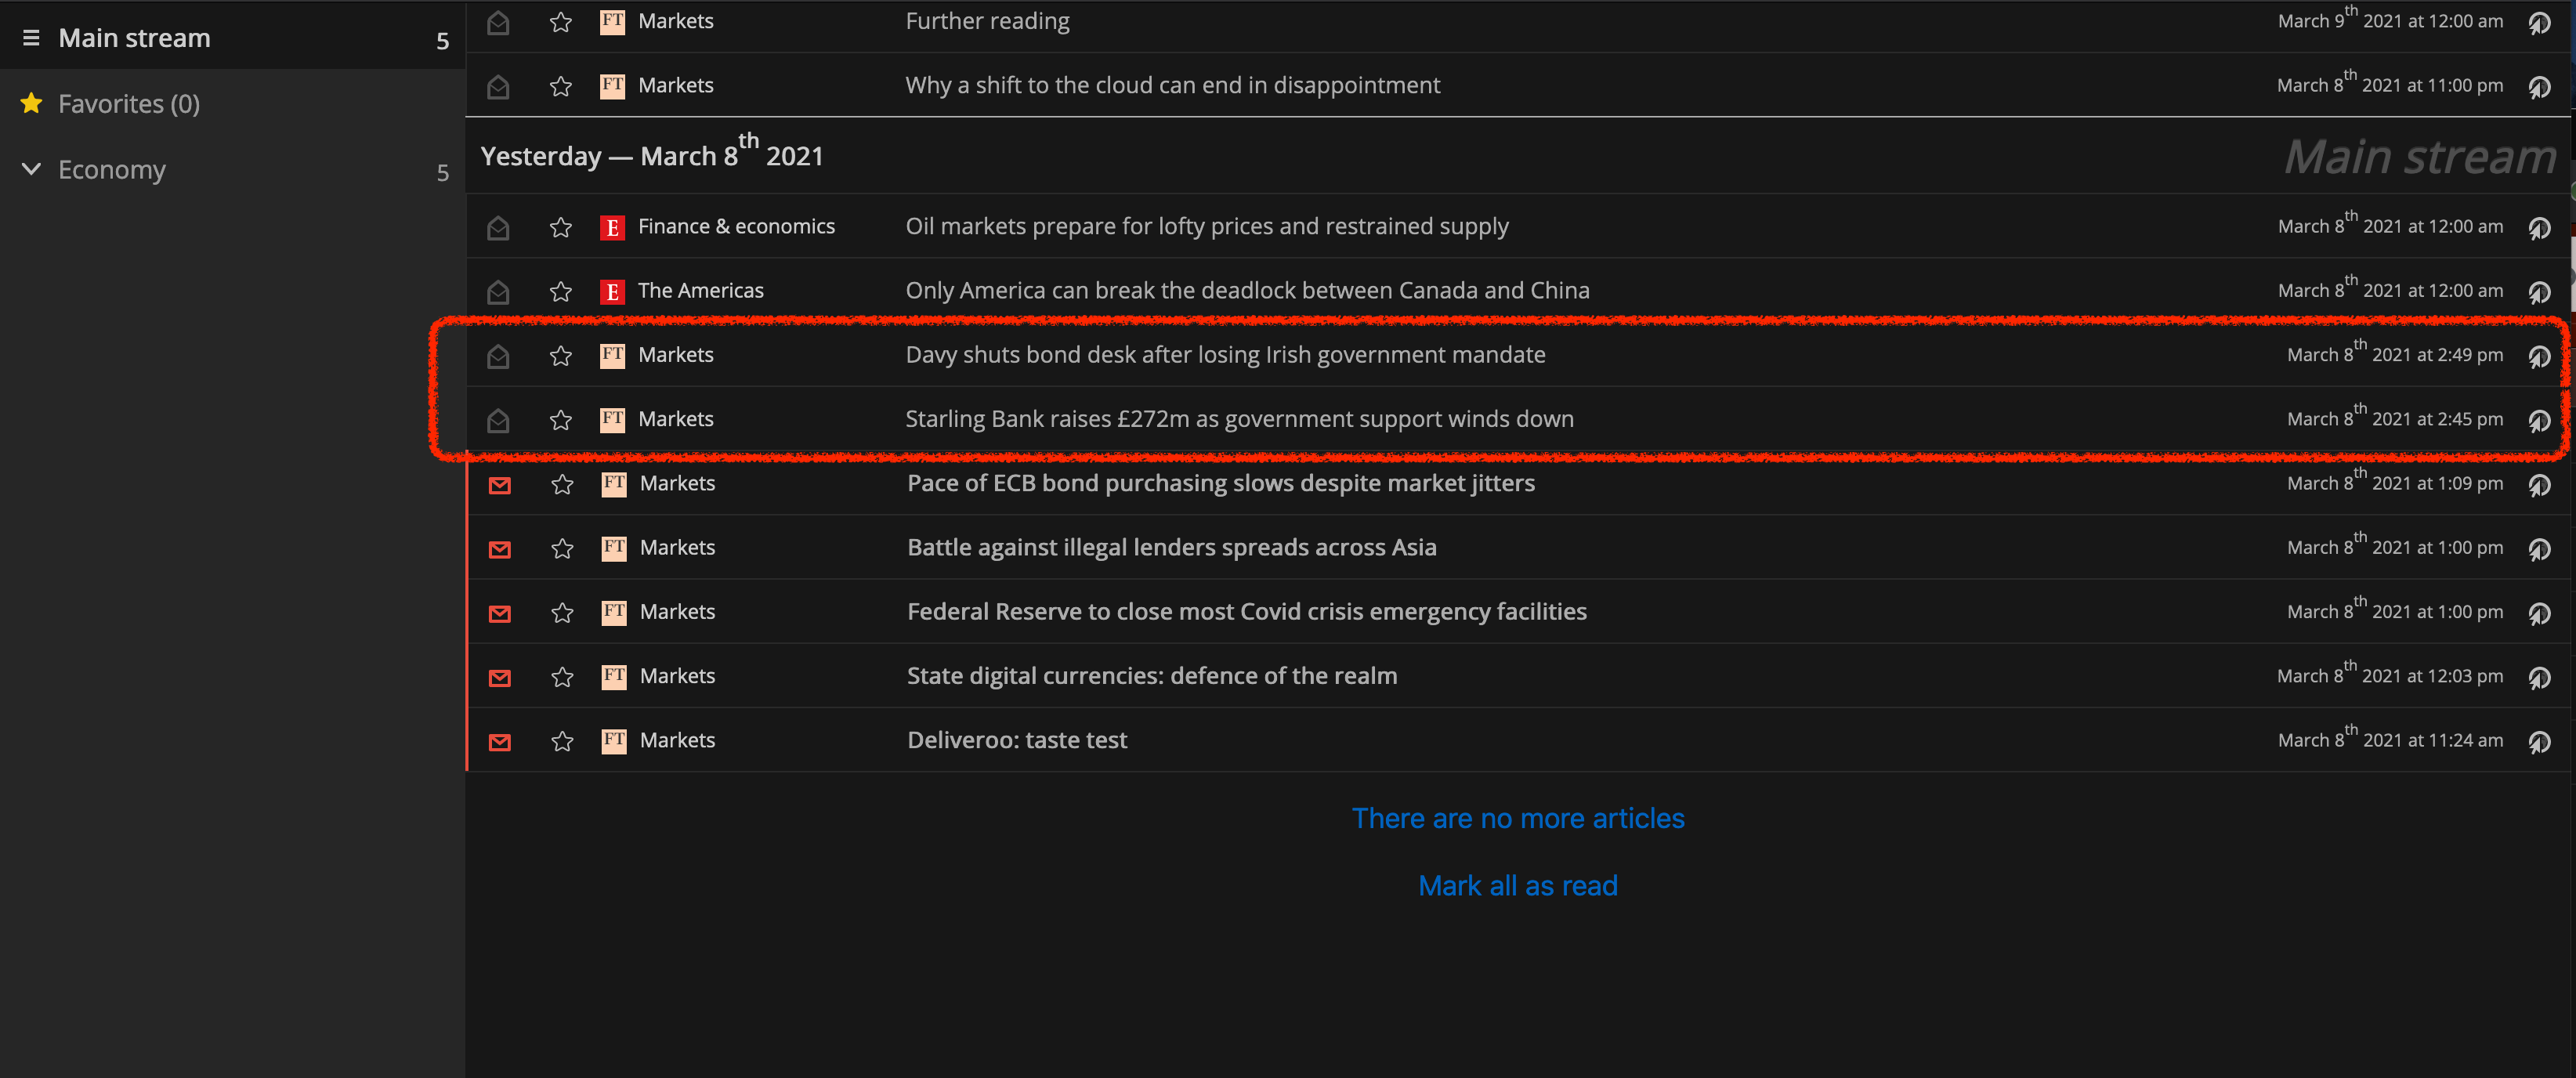The width and height of the screenshot is (2576, 1078).
Task: Collapse the Economy category in the sidebar
Action: pos(31,169)
